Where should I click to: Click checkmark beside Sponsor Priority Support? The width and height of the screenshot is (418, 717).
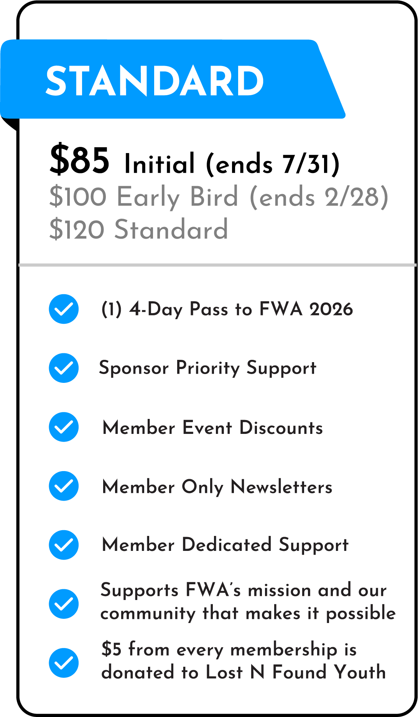[x=64, y=368]
